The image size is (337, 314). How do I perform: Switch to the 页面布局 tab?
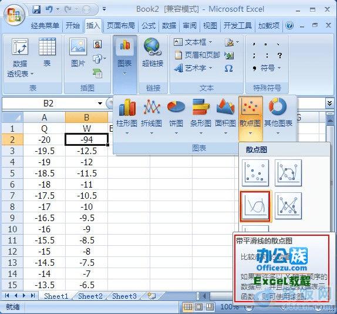(121, 26)
